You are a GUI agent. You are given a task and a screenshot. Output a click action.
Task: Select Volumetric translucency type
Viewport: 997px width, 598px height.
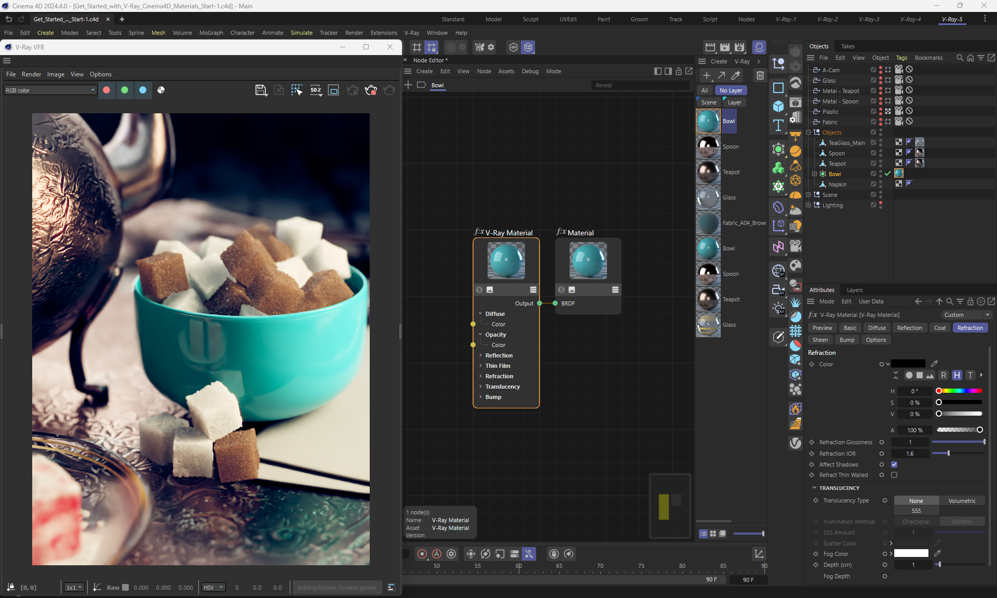point(962,501)
